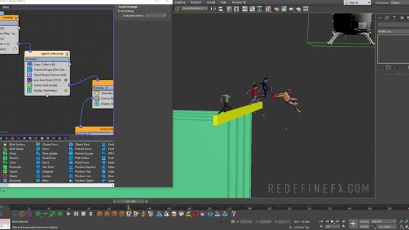Open the Sign In dropdown
Screen dimensions: 409x230
[x=357, y=3]
